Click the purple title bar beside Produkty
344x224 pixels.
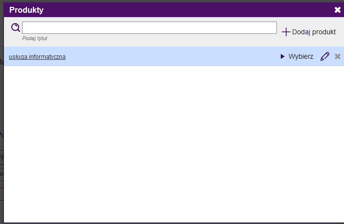tap(186, 10)
